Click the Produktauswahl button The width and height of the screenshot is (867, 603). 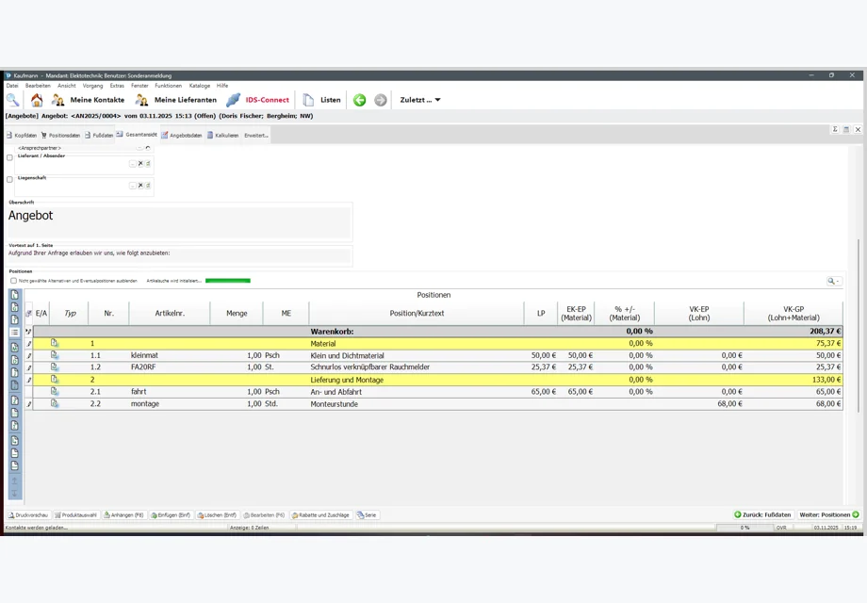pos(75,515)
